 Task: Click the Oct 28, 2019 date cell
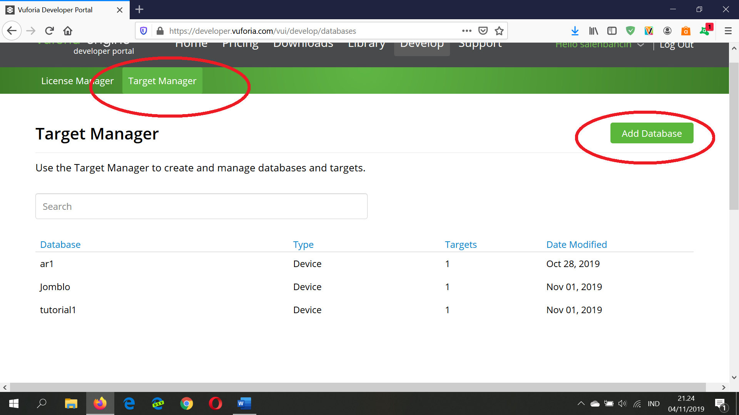(573, 264)
